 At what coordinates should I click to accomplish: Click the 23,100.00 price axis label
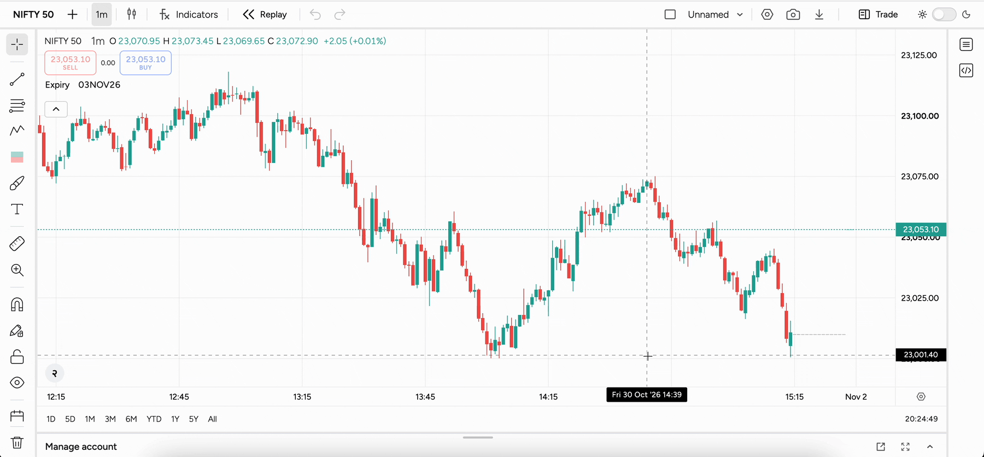(x=920, y=116)
